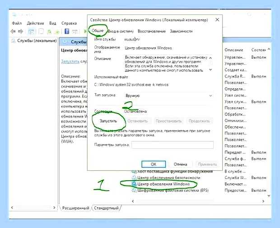Click gear icon beside Шифрованная файловая система row
280x228 pixels.
134,191
